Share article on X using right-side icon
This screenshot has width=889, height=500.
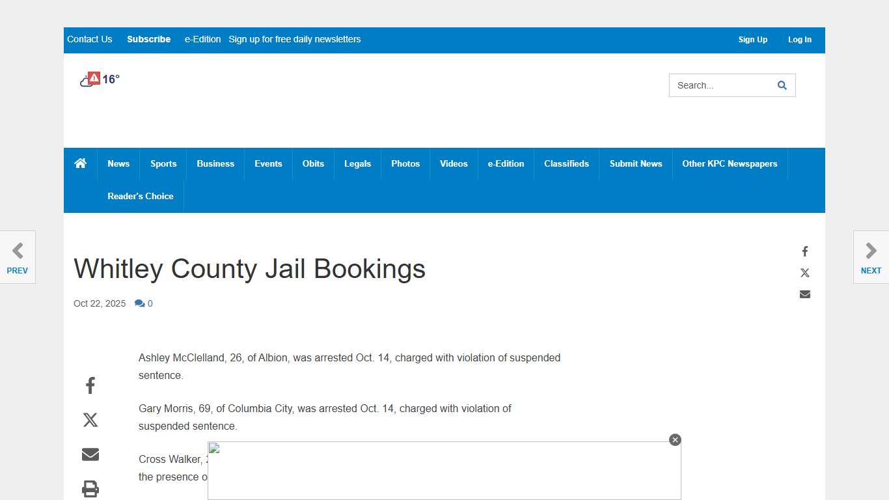pyautogui.click(x=804, y=272)
